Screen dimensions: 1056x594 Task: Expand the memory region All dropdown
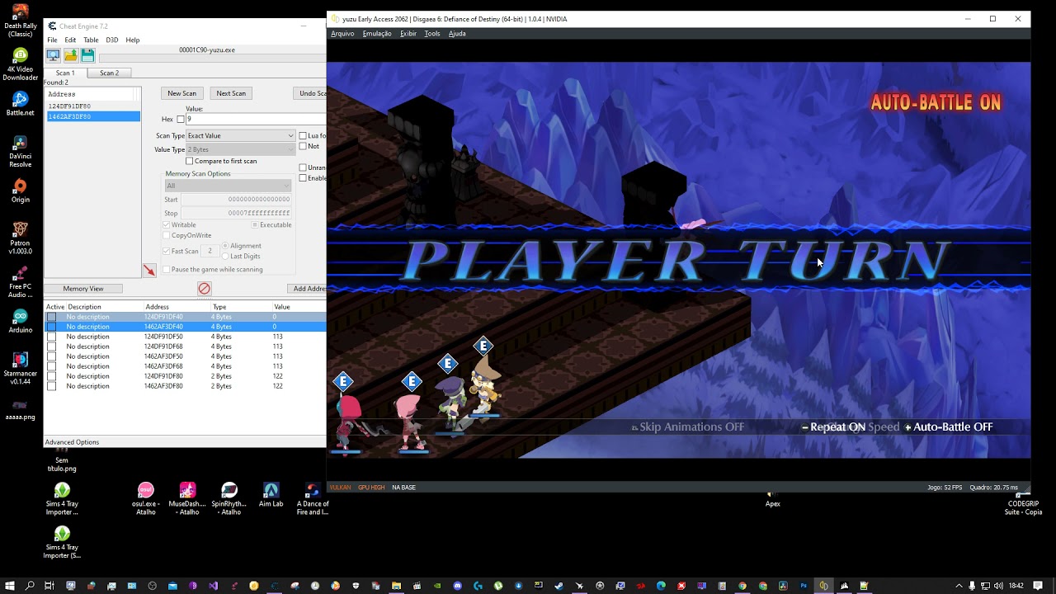click(228, 186)
